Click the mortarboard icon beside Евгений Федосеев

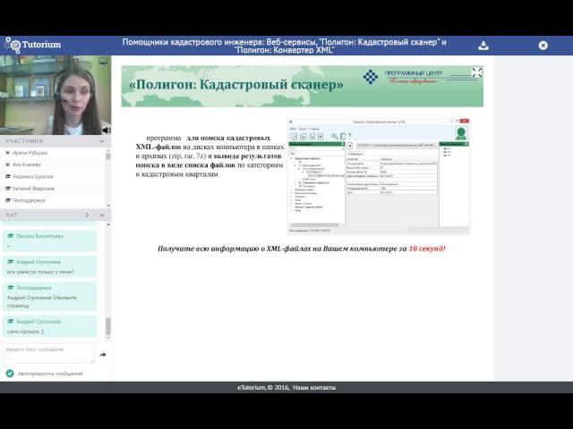click(8, 189)
